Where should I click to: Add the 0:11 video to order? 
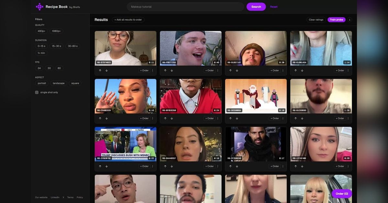(145, 70)
